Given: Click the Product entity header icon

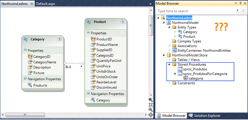Looking at the screenshot, I should (x=89, y=22).
